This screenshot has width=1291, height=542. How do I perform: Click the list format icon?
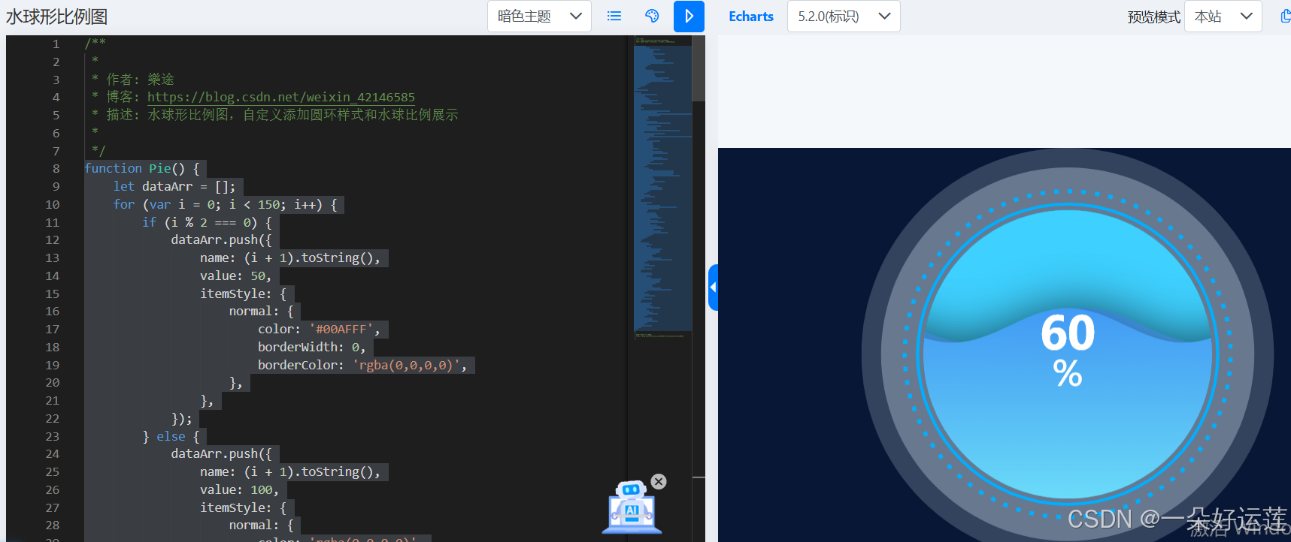pyautogui.click(x=614, y=17)
